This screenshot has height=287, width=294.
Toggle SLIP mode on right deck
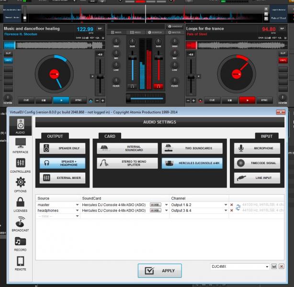(283, 54)
